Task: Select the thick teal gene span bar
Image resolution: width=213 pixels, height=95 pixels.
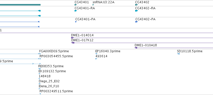Action: [x=20, y=5]
